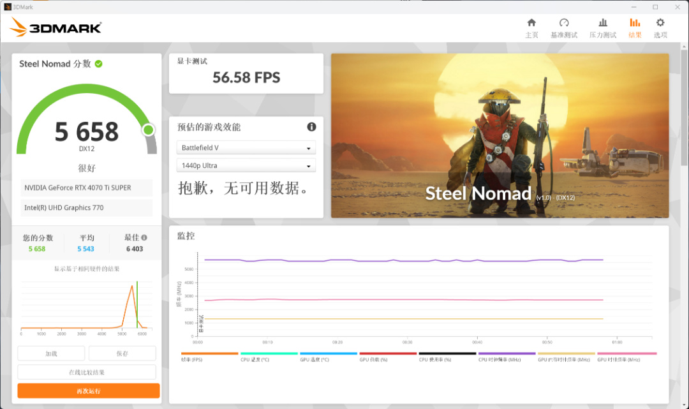This screenshot has width=689, height=409.
Task: Click the average score 5 543
Action: 85,249
